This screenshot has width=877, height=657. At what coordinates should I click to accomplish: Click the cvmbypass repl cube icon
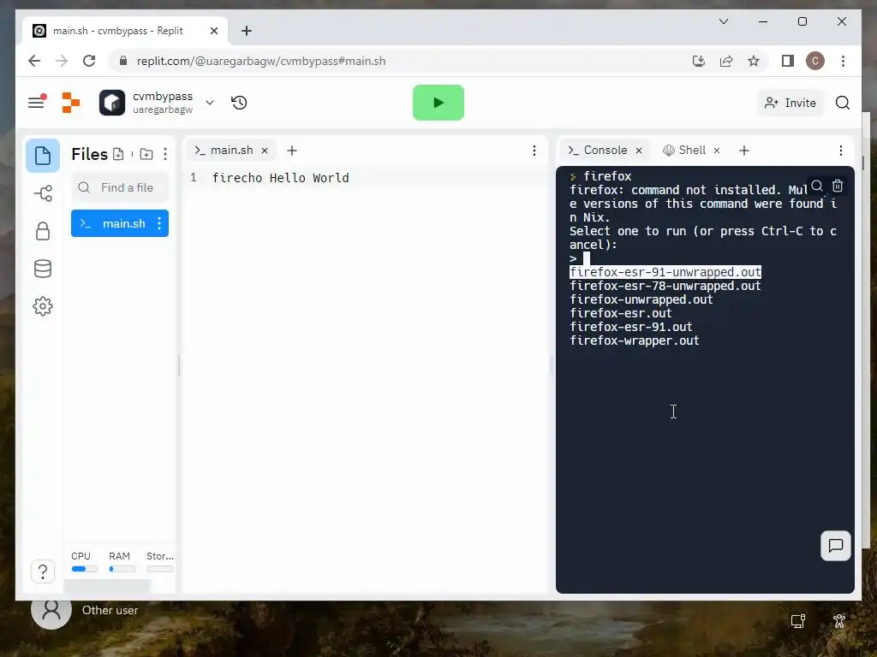click(112, 103)
